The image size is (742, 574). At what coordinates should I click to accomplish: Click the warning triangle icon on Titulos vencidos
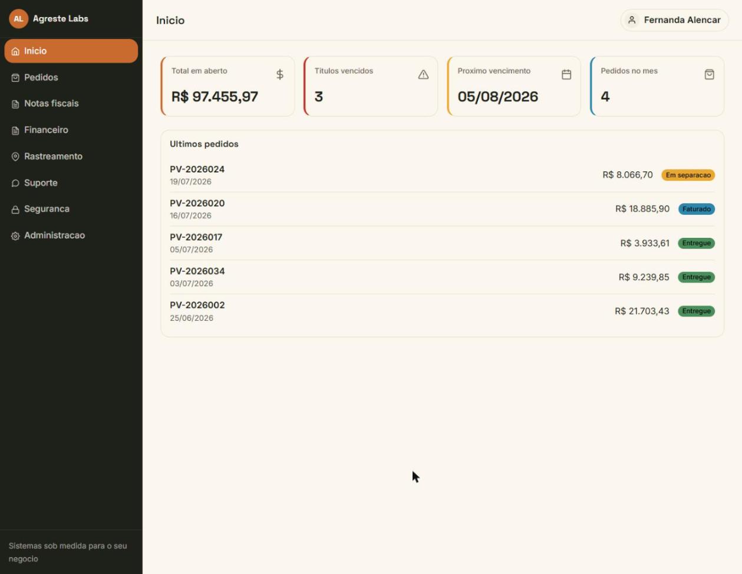coord(423,75)
